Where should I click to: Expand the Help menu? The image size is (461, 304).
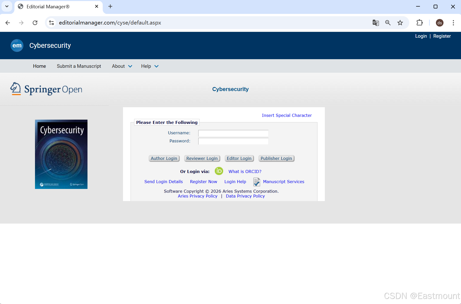coord(150,66)
